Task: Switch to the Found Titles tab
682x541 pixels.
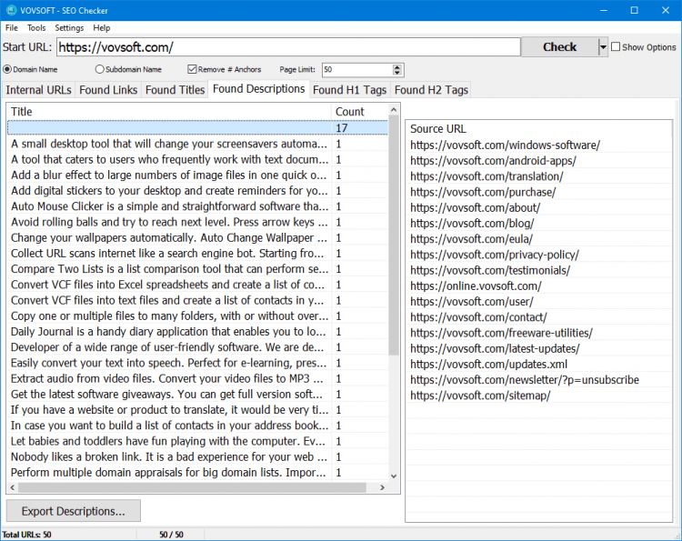Action: (x=175, y=90)
